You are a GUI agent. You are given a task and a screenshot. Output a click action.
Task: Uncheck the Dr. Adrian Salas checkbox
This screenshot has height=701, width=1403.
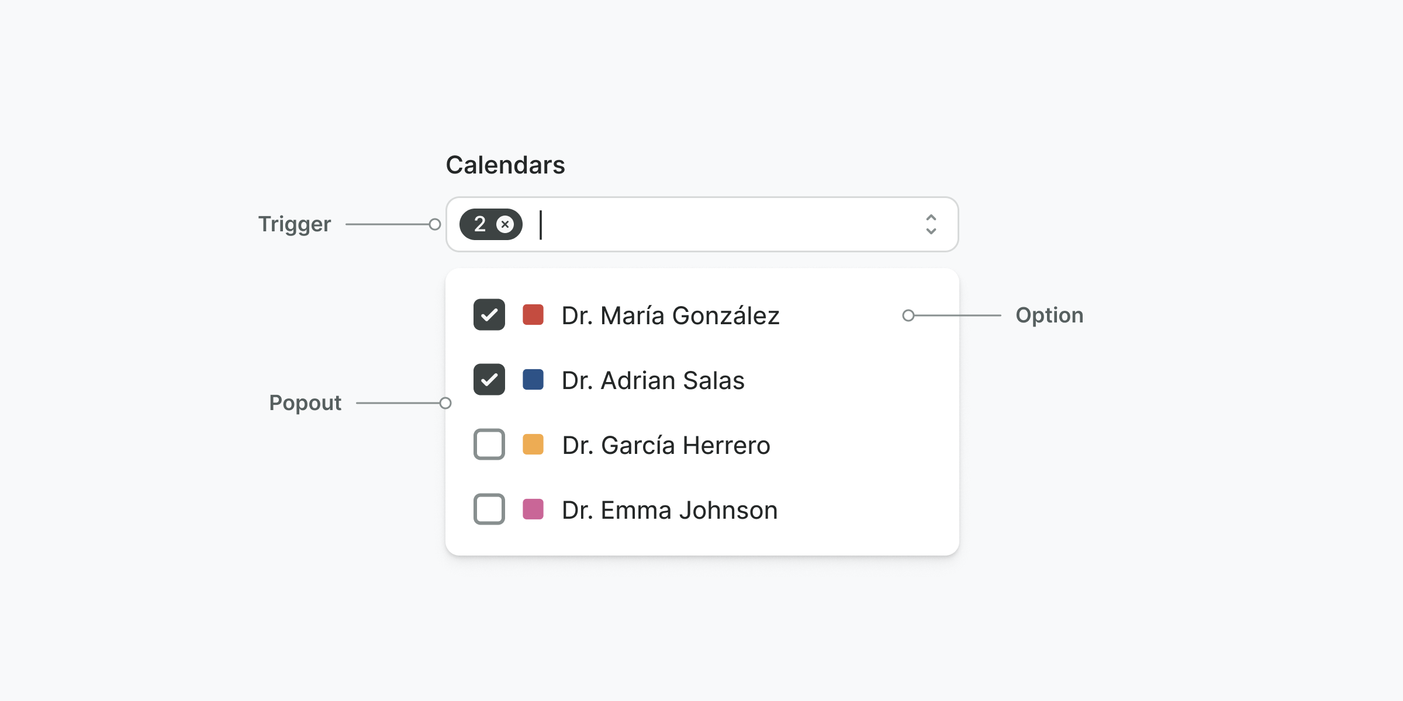[x=489, y=380]
